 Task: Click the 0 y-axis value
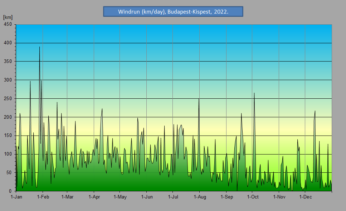tap(11, 191)
